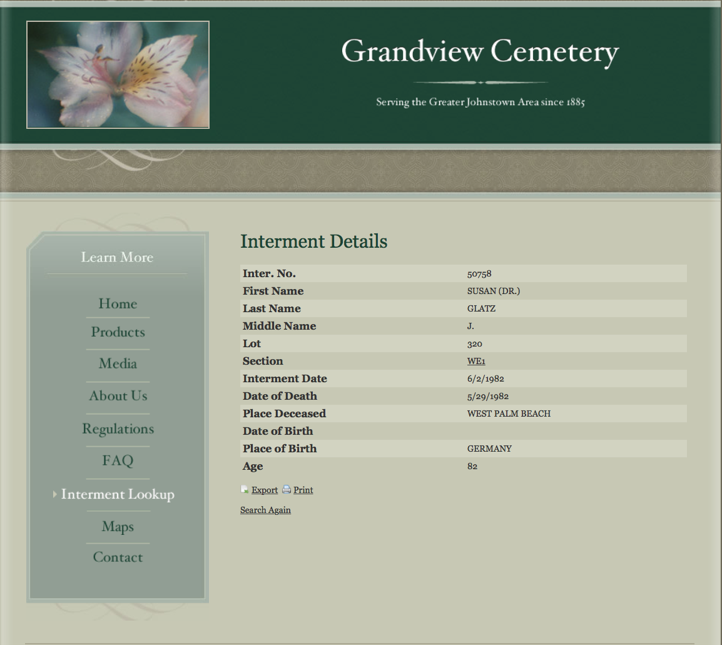Go to the Contact page
Viewport: 722px width, 645px height.
[x=118, y=557]
